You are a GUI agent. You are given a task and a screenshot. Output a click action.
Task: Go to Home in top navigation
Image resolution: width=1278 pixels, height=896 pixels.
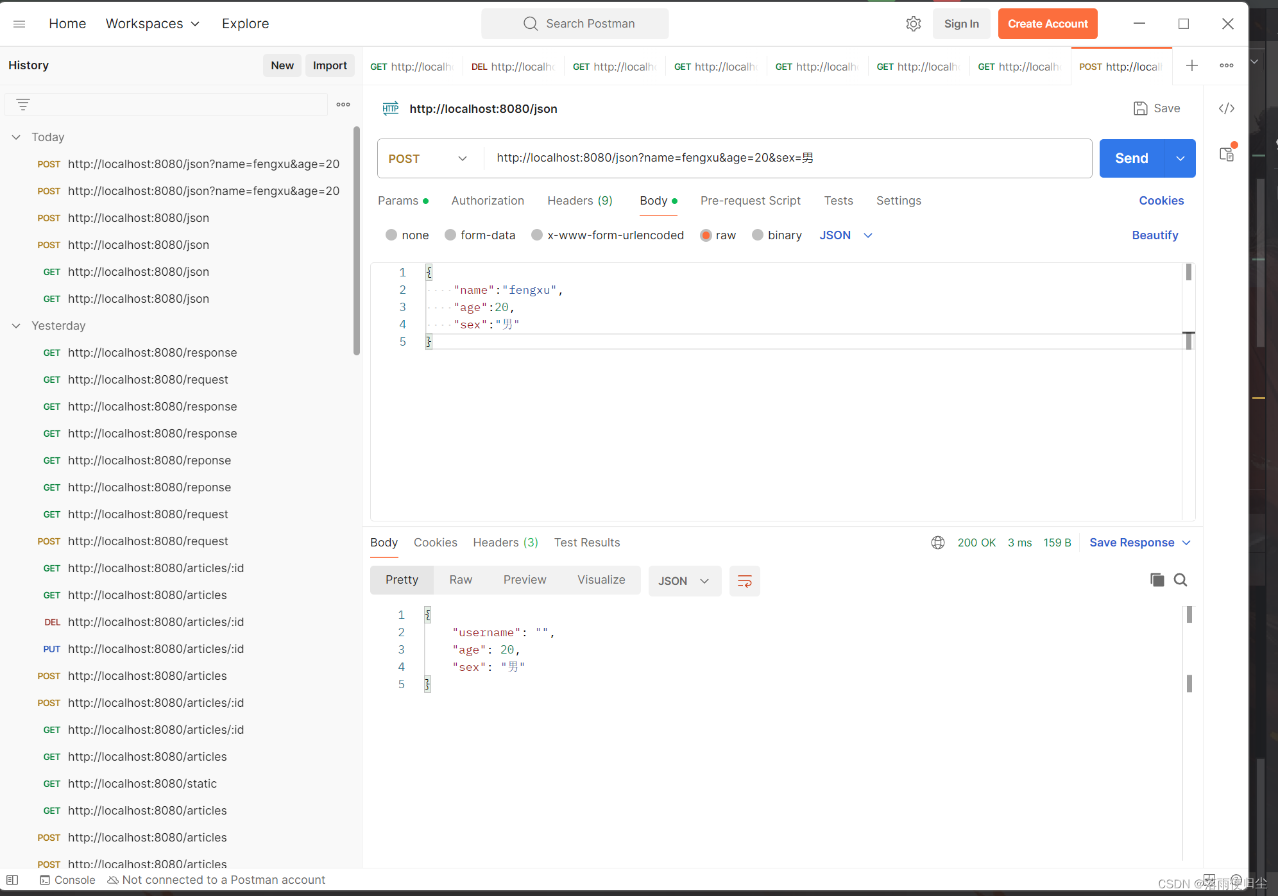click(67, 24)
